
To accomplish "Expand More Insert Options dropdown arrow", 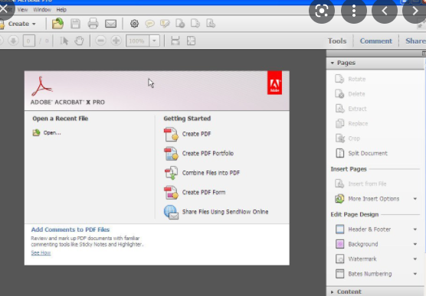I will (415, 199).
